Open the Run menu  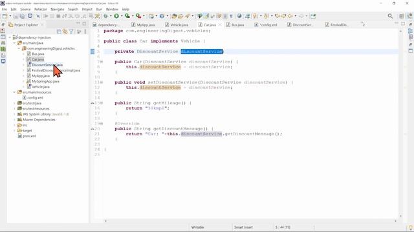pyautogui.click(x=99, y=9)
